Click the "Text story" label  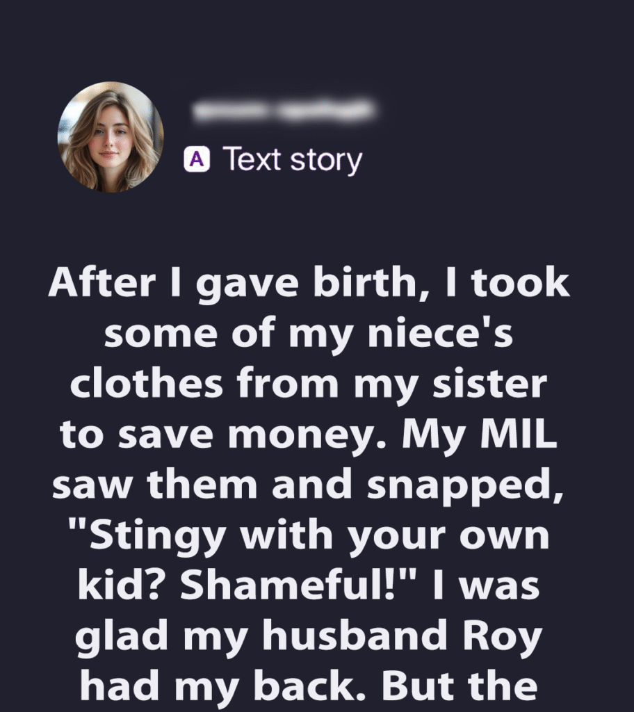[x=292, y=160]
